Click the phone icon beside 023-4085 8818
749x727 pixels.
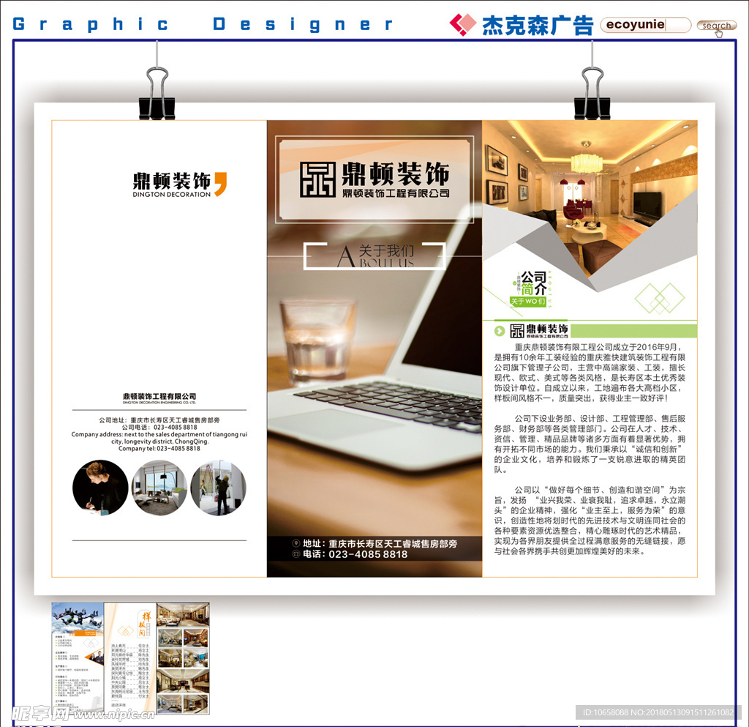296,553
